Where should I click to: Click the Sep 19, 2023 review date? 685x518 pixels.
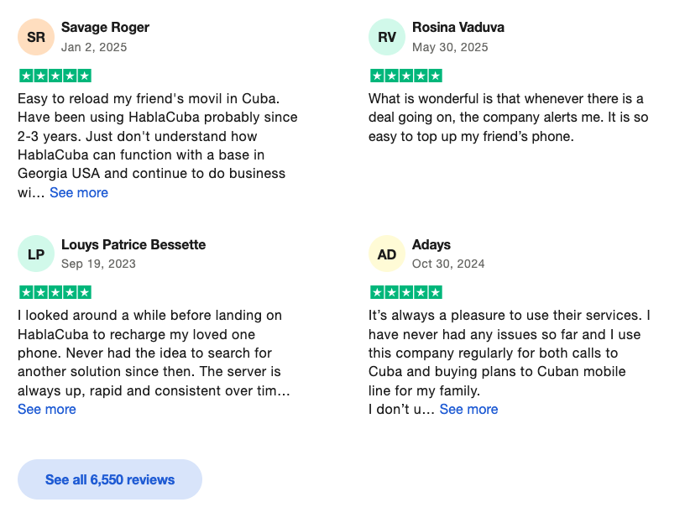pos(98,264)
